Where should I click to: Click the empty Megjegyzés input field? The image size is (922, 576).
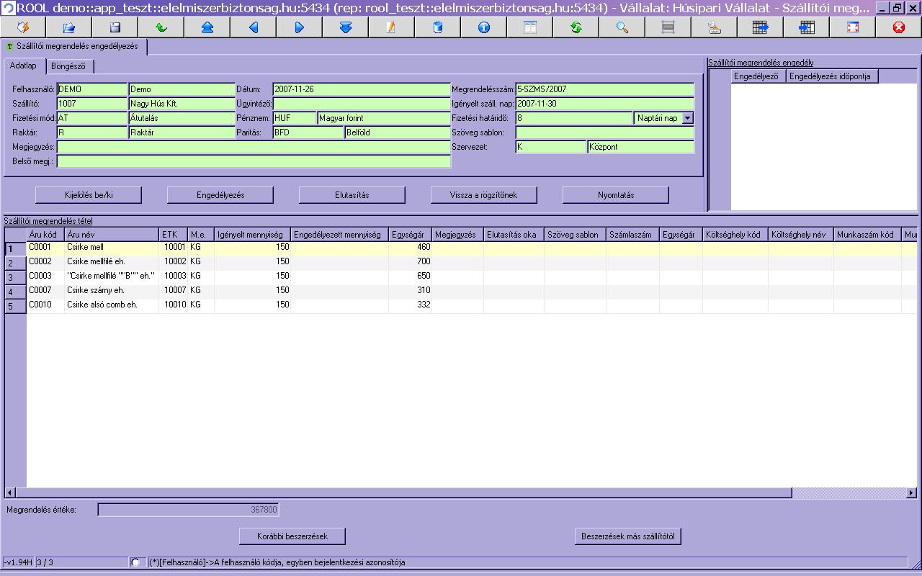tap(254, 147)
